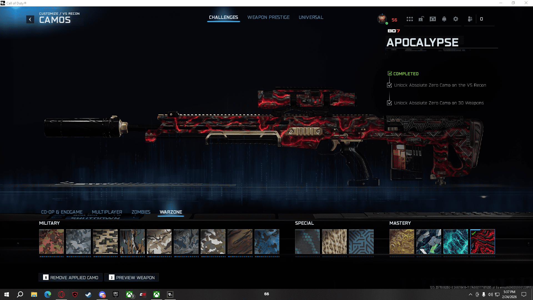The height and width of the screenshot is (300, 533).
Task: Click the back arrow beside CAMOS
Action: click(30, 19)
